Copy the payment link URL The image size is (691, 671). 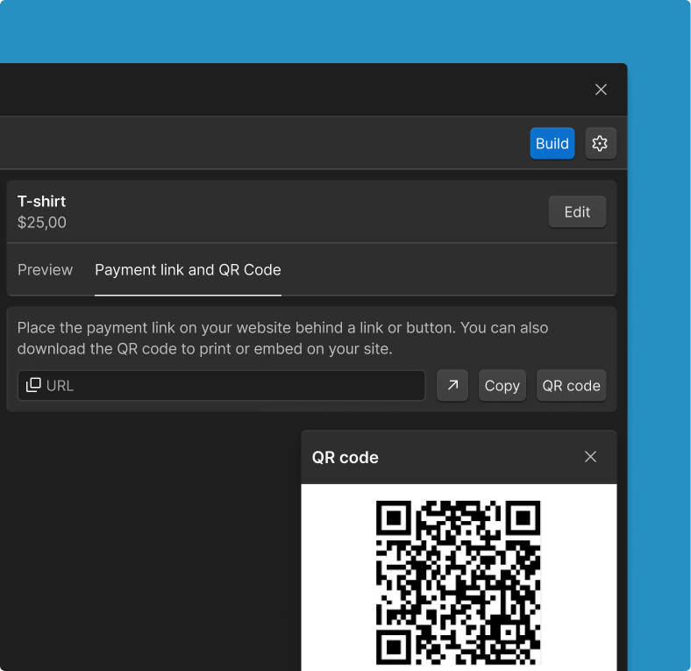tap(502, 386)
